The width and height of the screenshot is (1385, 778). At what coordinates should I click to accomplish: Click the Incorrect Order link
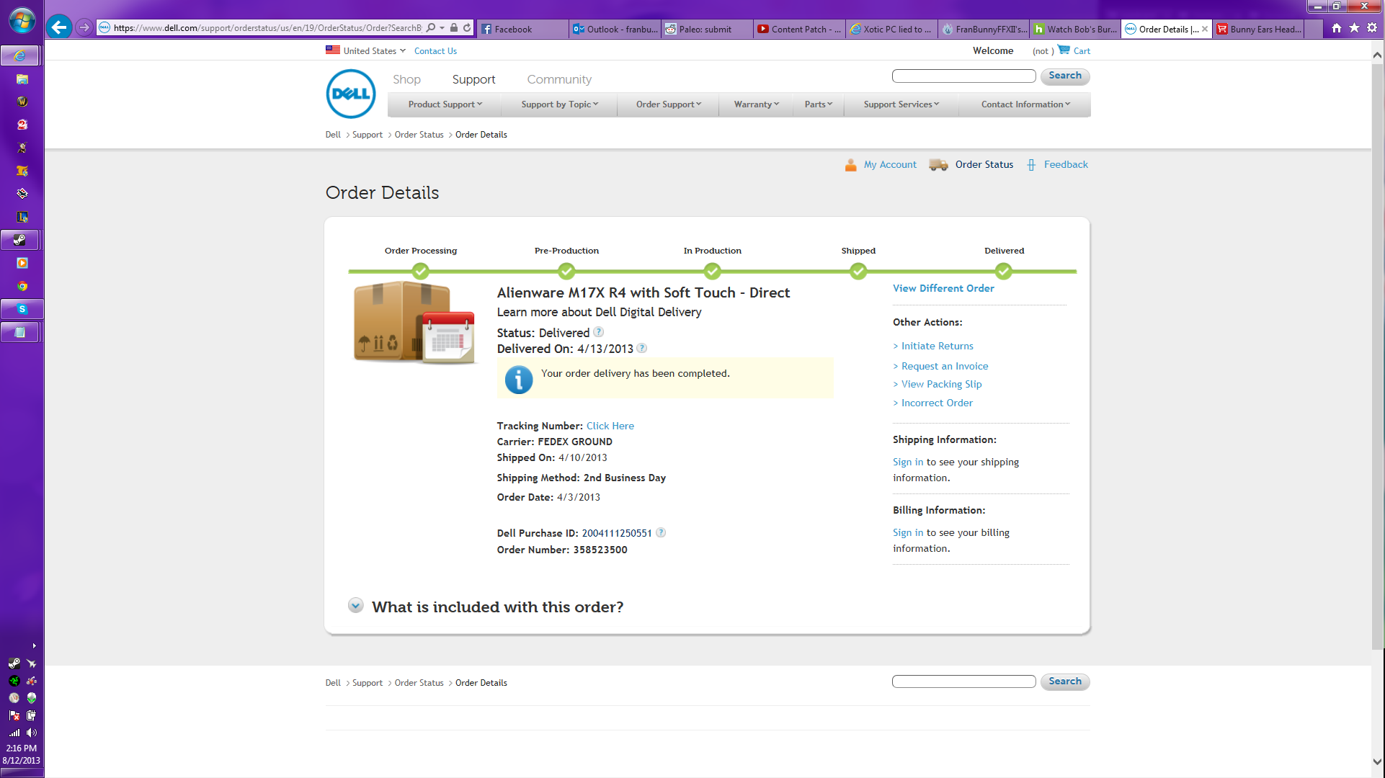[937, 403]
